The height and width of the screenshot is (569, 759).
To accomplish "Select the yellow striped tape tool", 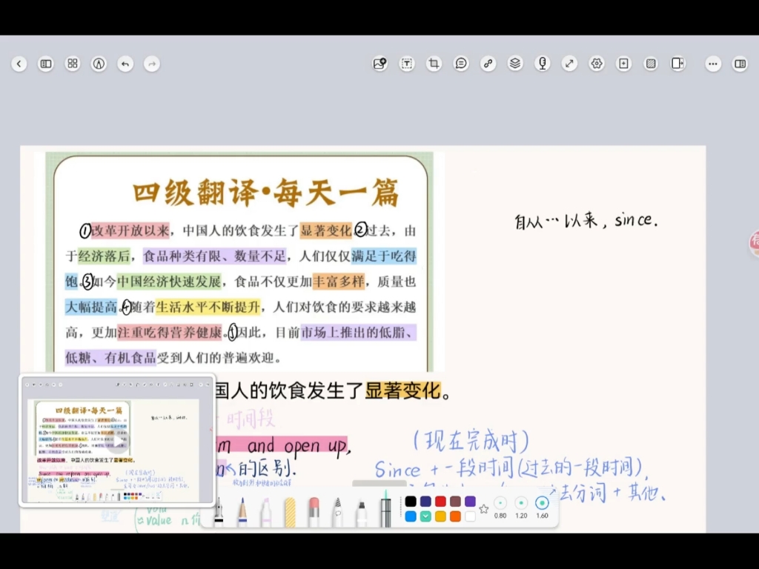I will [x=290, y=513].
